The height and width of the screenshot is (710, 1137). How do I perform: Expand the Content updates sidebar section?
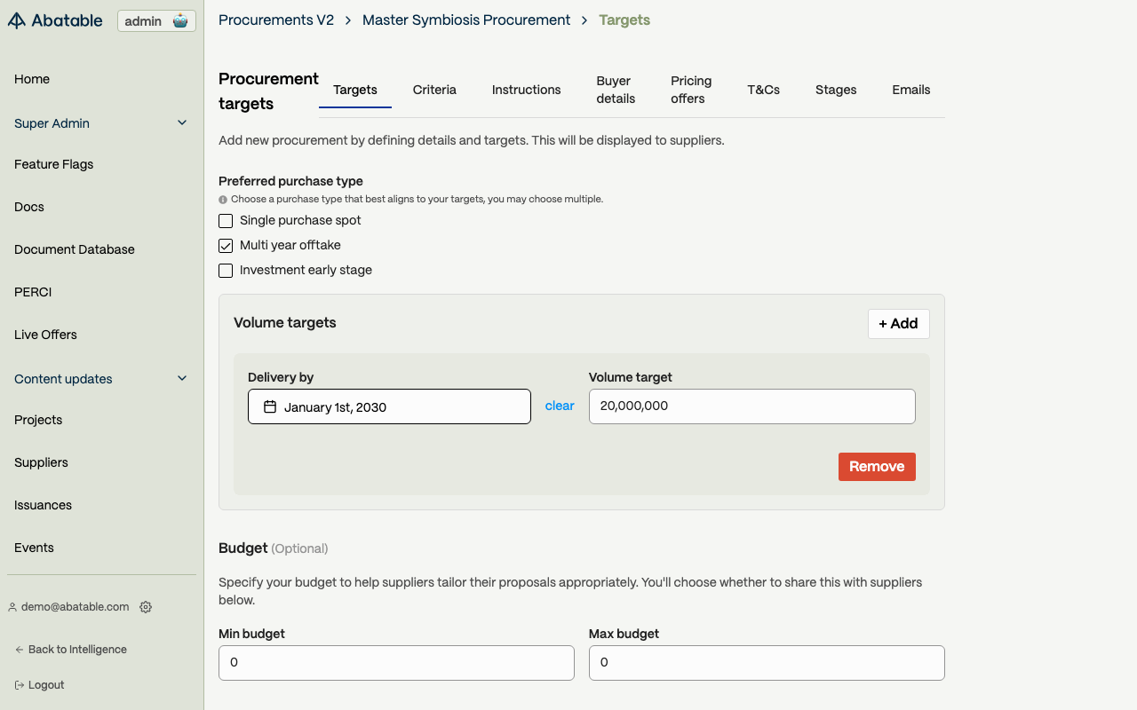click(182, 379)
